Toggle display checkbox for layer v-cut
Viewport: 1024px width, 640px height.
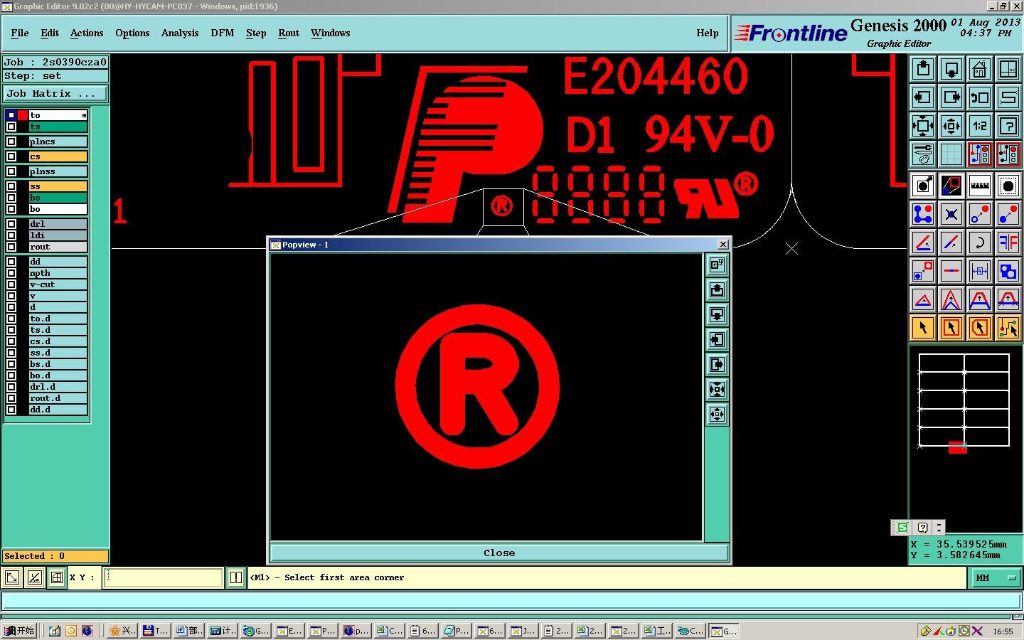[11, 284]
